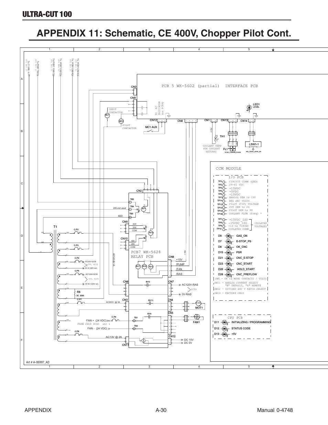The width and height of the screenshot is (328, 425).
Task: Click the D26 HOLD_START LED symbol
Action: coord(229,269)
